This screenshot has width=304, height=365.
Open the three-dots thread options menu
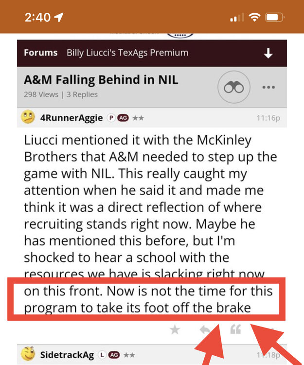(268, 88)
